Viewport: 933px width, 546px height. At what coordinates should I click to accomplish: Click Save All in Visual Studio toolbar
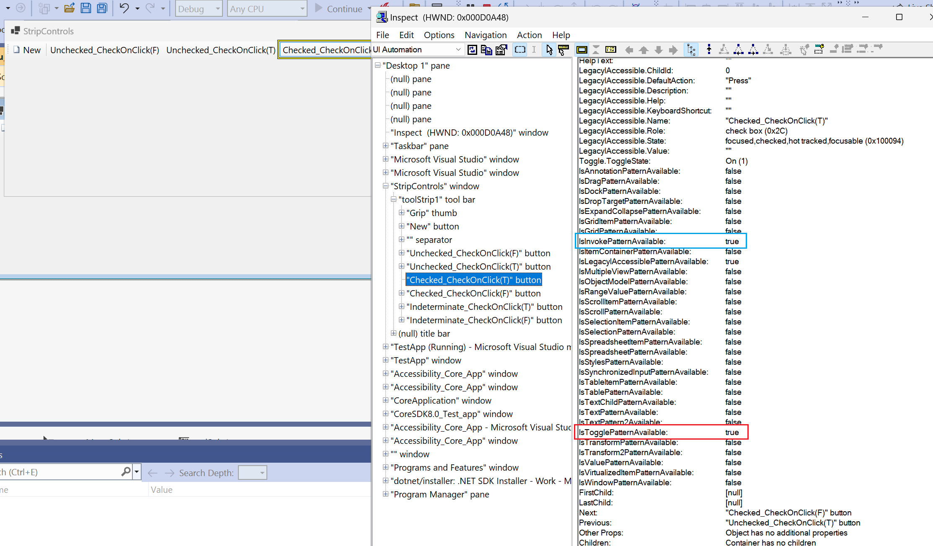point(102,8)
